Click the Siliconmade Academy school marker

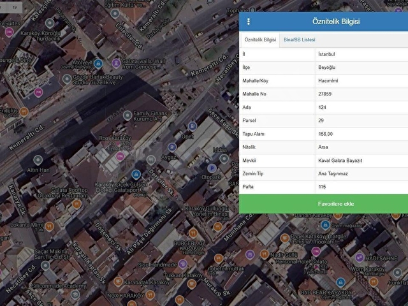75,295
